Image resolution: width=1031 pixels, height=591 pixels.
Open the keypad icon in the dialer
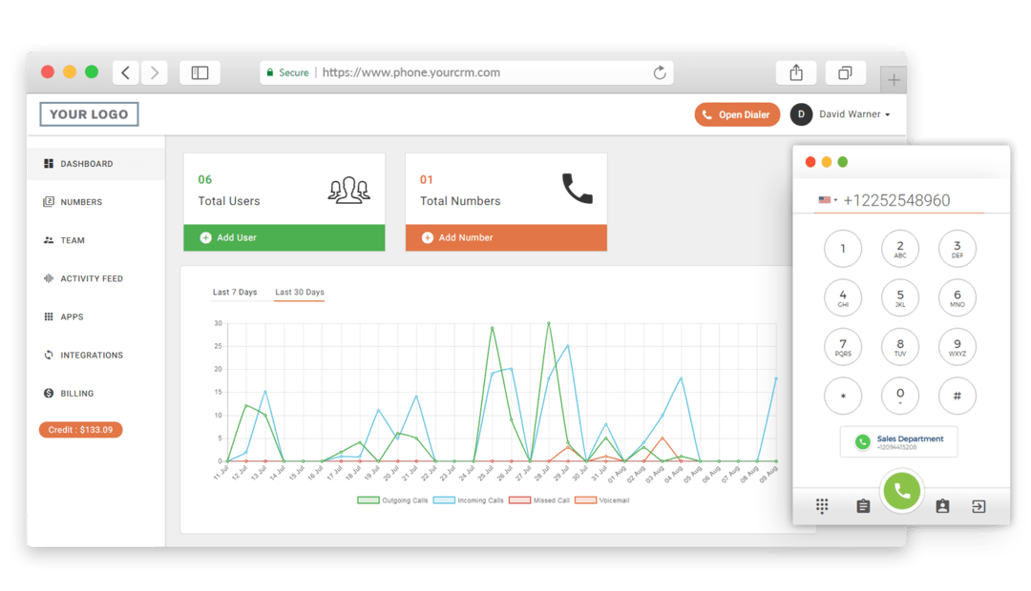(822, 506)
